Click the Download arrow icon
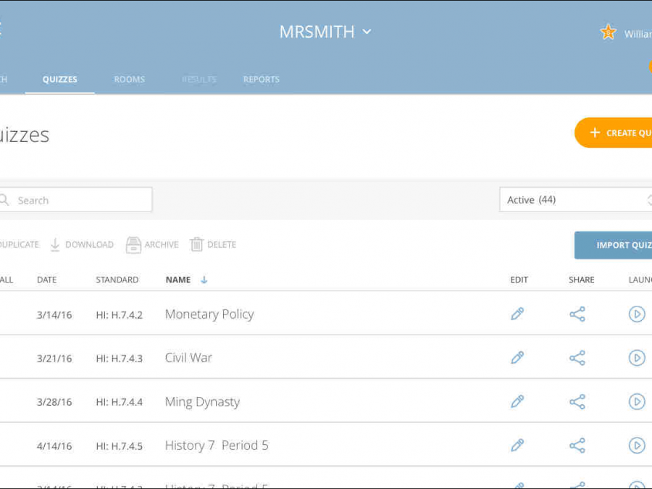The image size is (652, 489). coord(55,245)
